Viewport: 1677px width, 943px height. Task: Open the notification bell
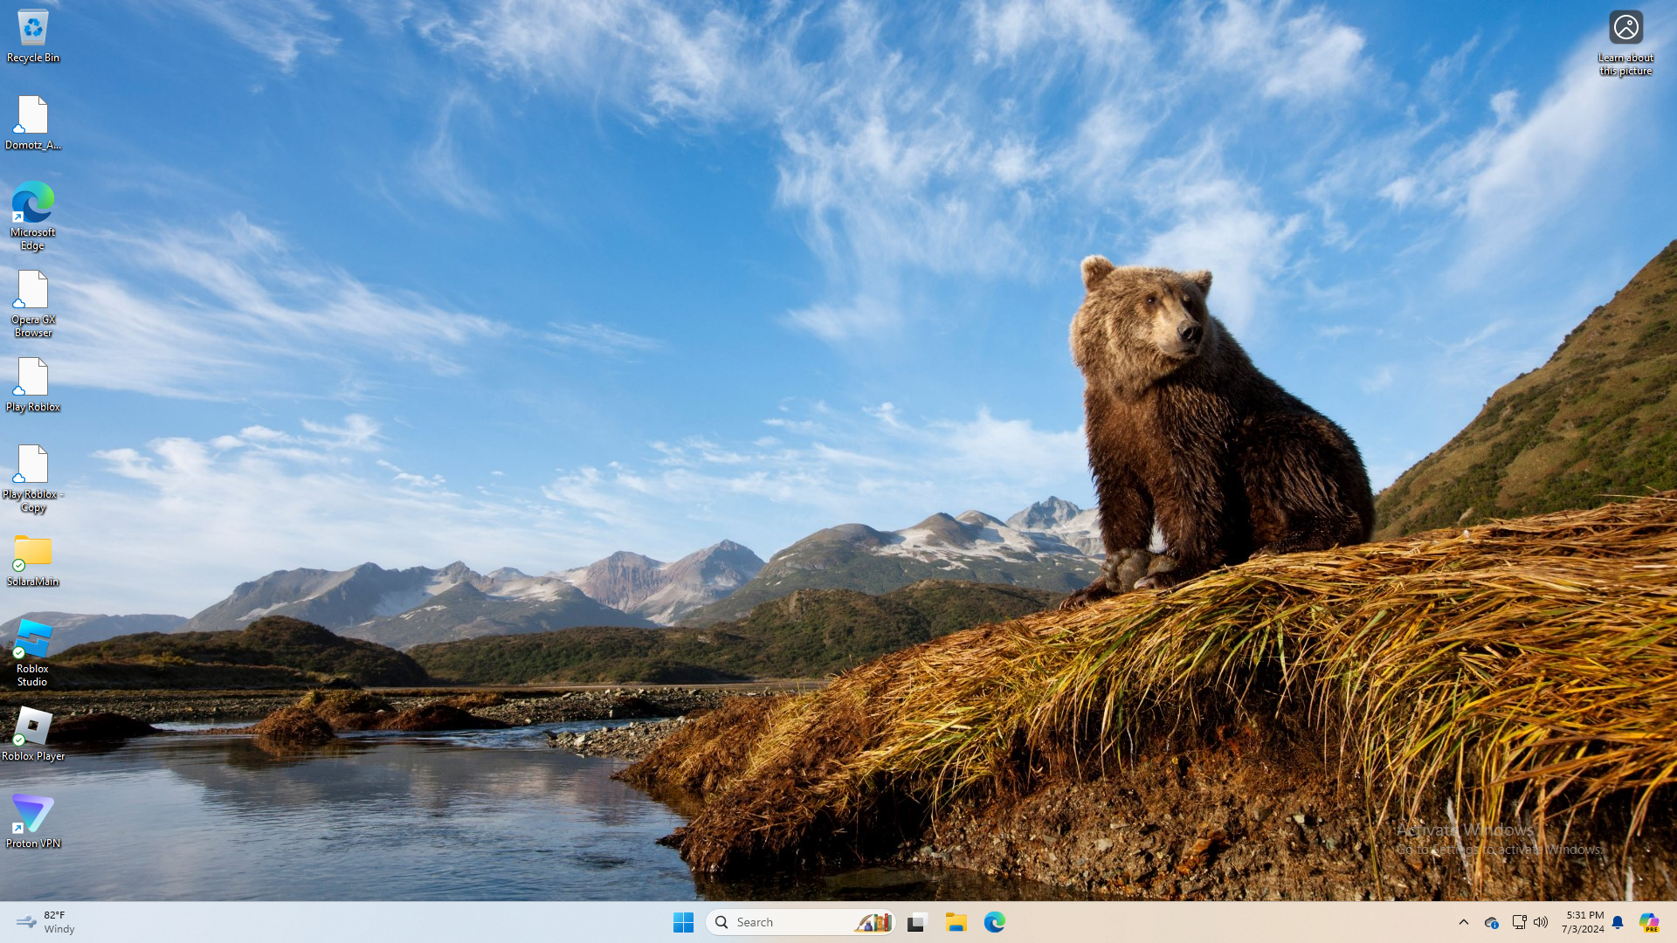(x=1618, y=922)
